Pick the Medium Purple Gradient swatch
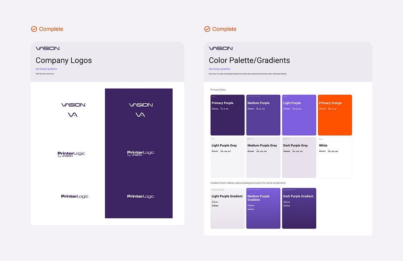The image size is (403, 261). pyautogui.click(x=263, y=208)
